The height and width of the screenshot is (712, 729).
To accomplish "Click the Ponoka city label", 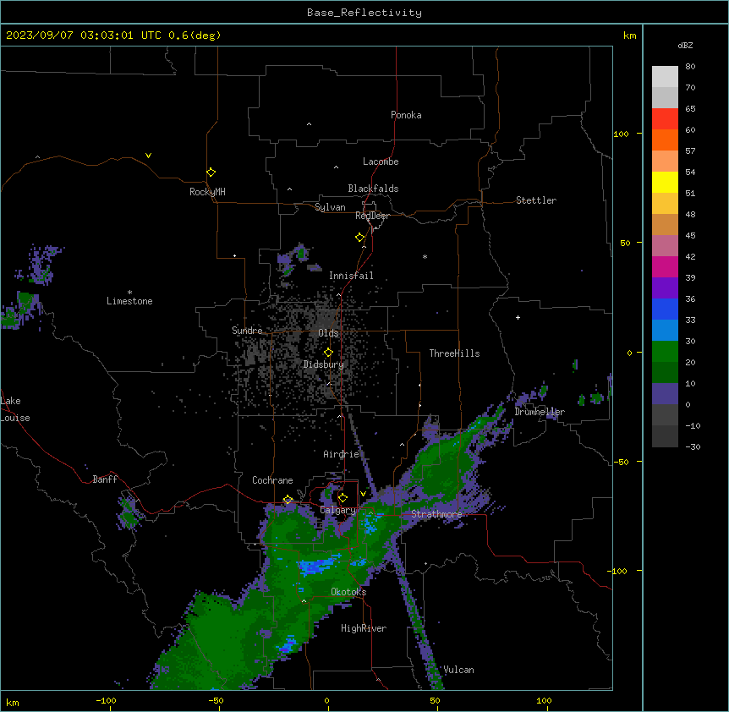I will click(x=406, y=115).
